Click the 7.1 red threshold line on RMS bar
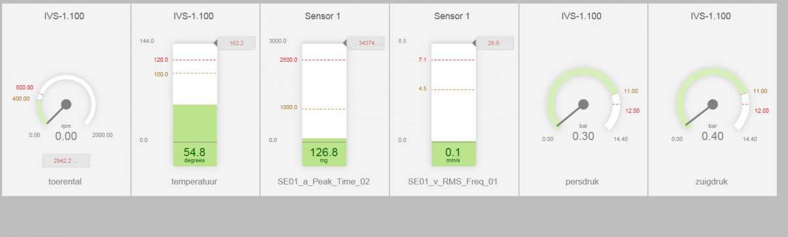This screenshot has width=788, height=237. click(x=453, y=60)
